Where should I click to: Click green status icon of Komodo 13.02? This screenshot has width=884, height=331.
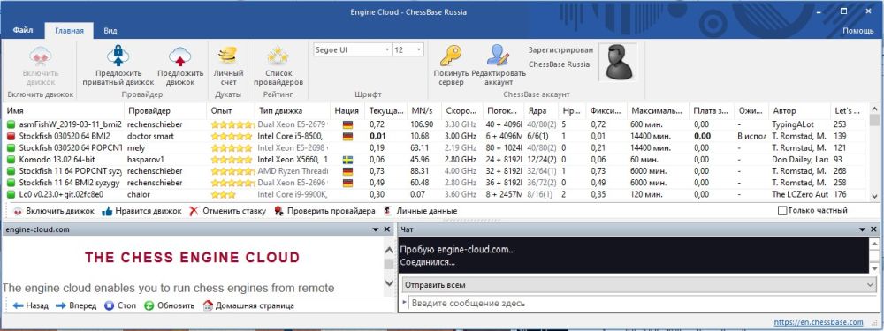pos(11,159)
